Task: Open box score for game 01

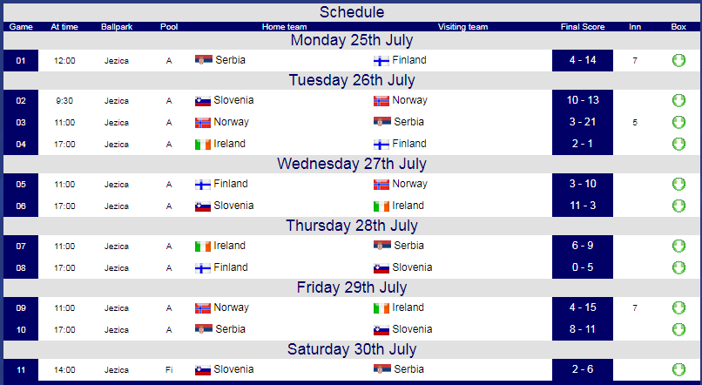Action: 678,60
